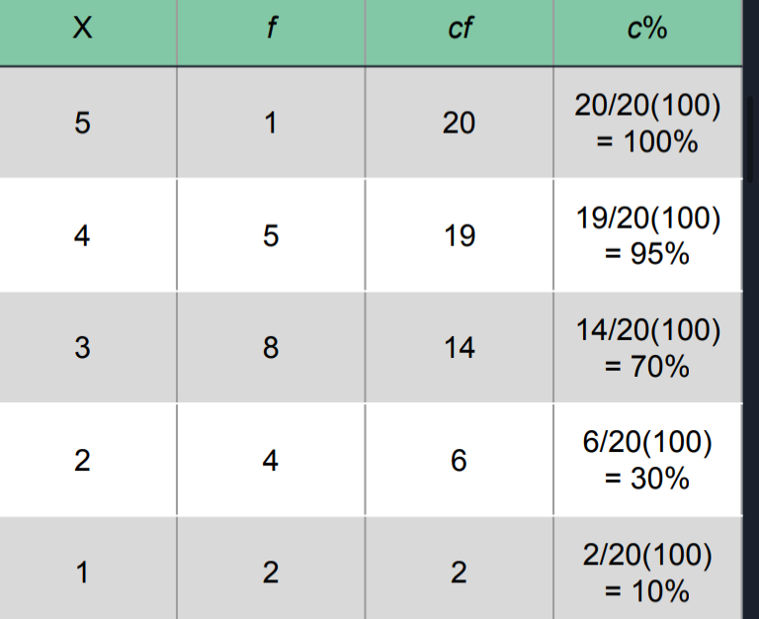The height and width of the screenshot is (619, 759).
Task: Click the cf cell showing 14
Action: 460,348
